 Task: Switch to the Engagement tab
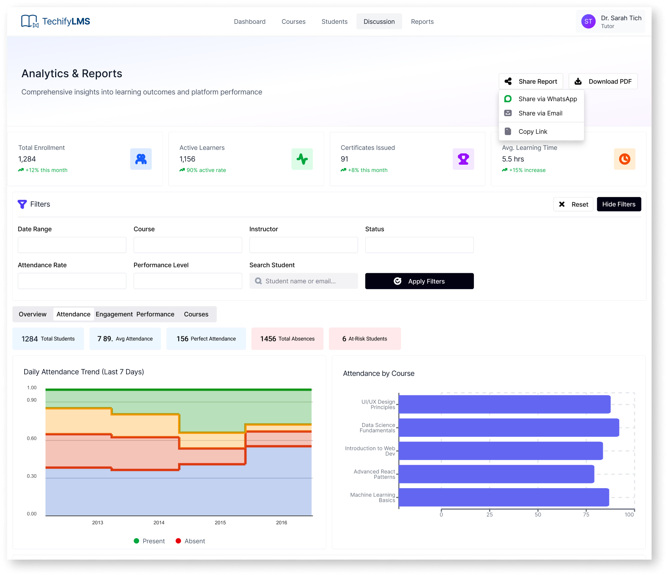tap(114, 314)
